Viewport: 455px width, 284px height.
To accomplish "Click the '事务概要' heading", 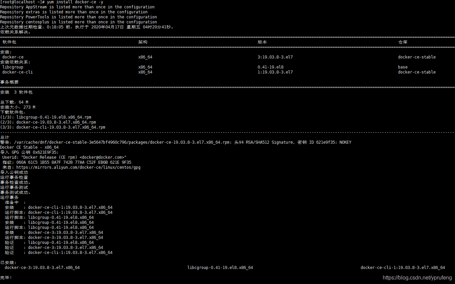I will click(9, 82).
